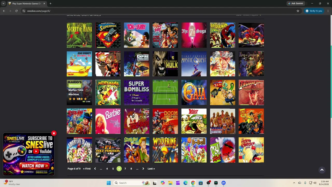The image size is (332, 187).
Task: Open the Tom and Jerry game
Action: [137, 35]
